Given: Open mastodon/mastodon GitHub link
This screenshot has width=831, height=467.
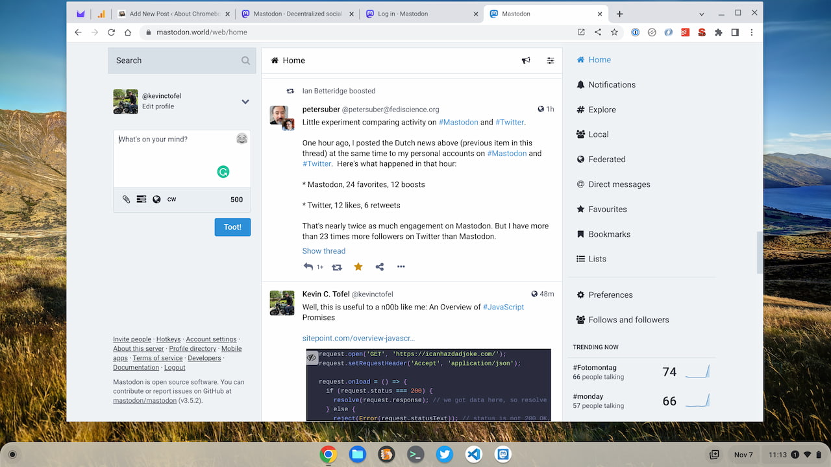Looking at the screenshot, I should (x=145, y=401).
